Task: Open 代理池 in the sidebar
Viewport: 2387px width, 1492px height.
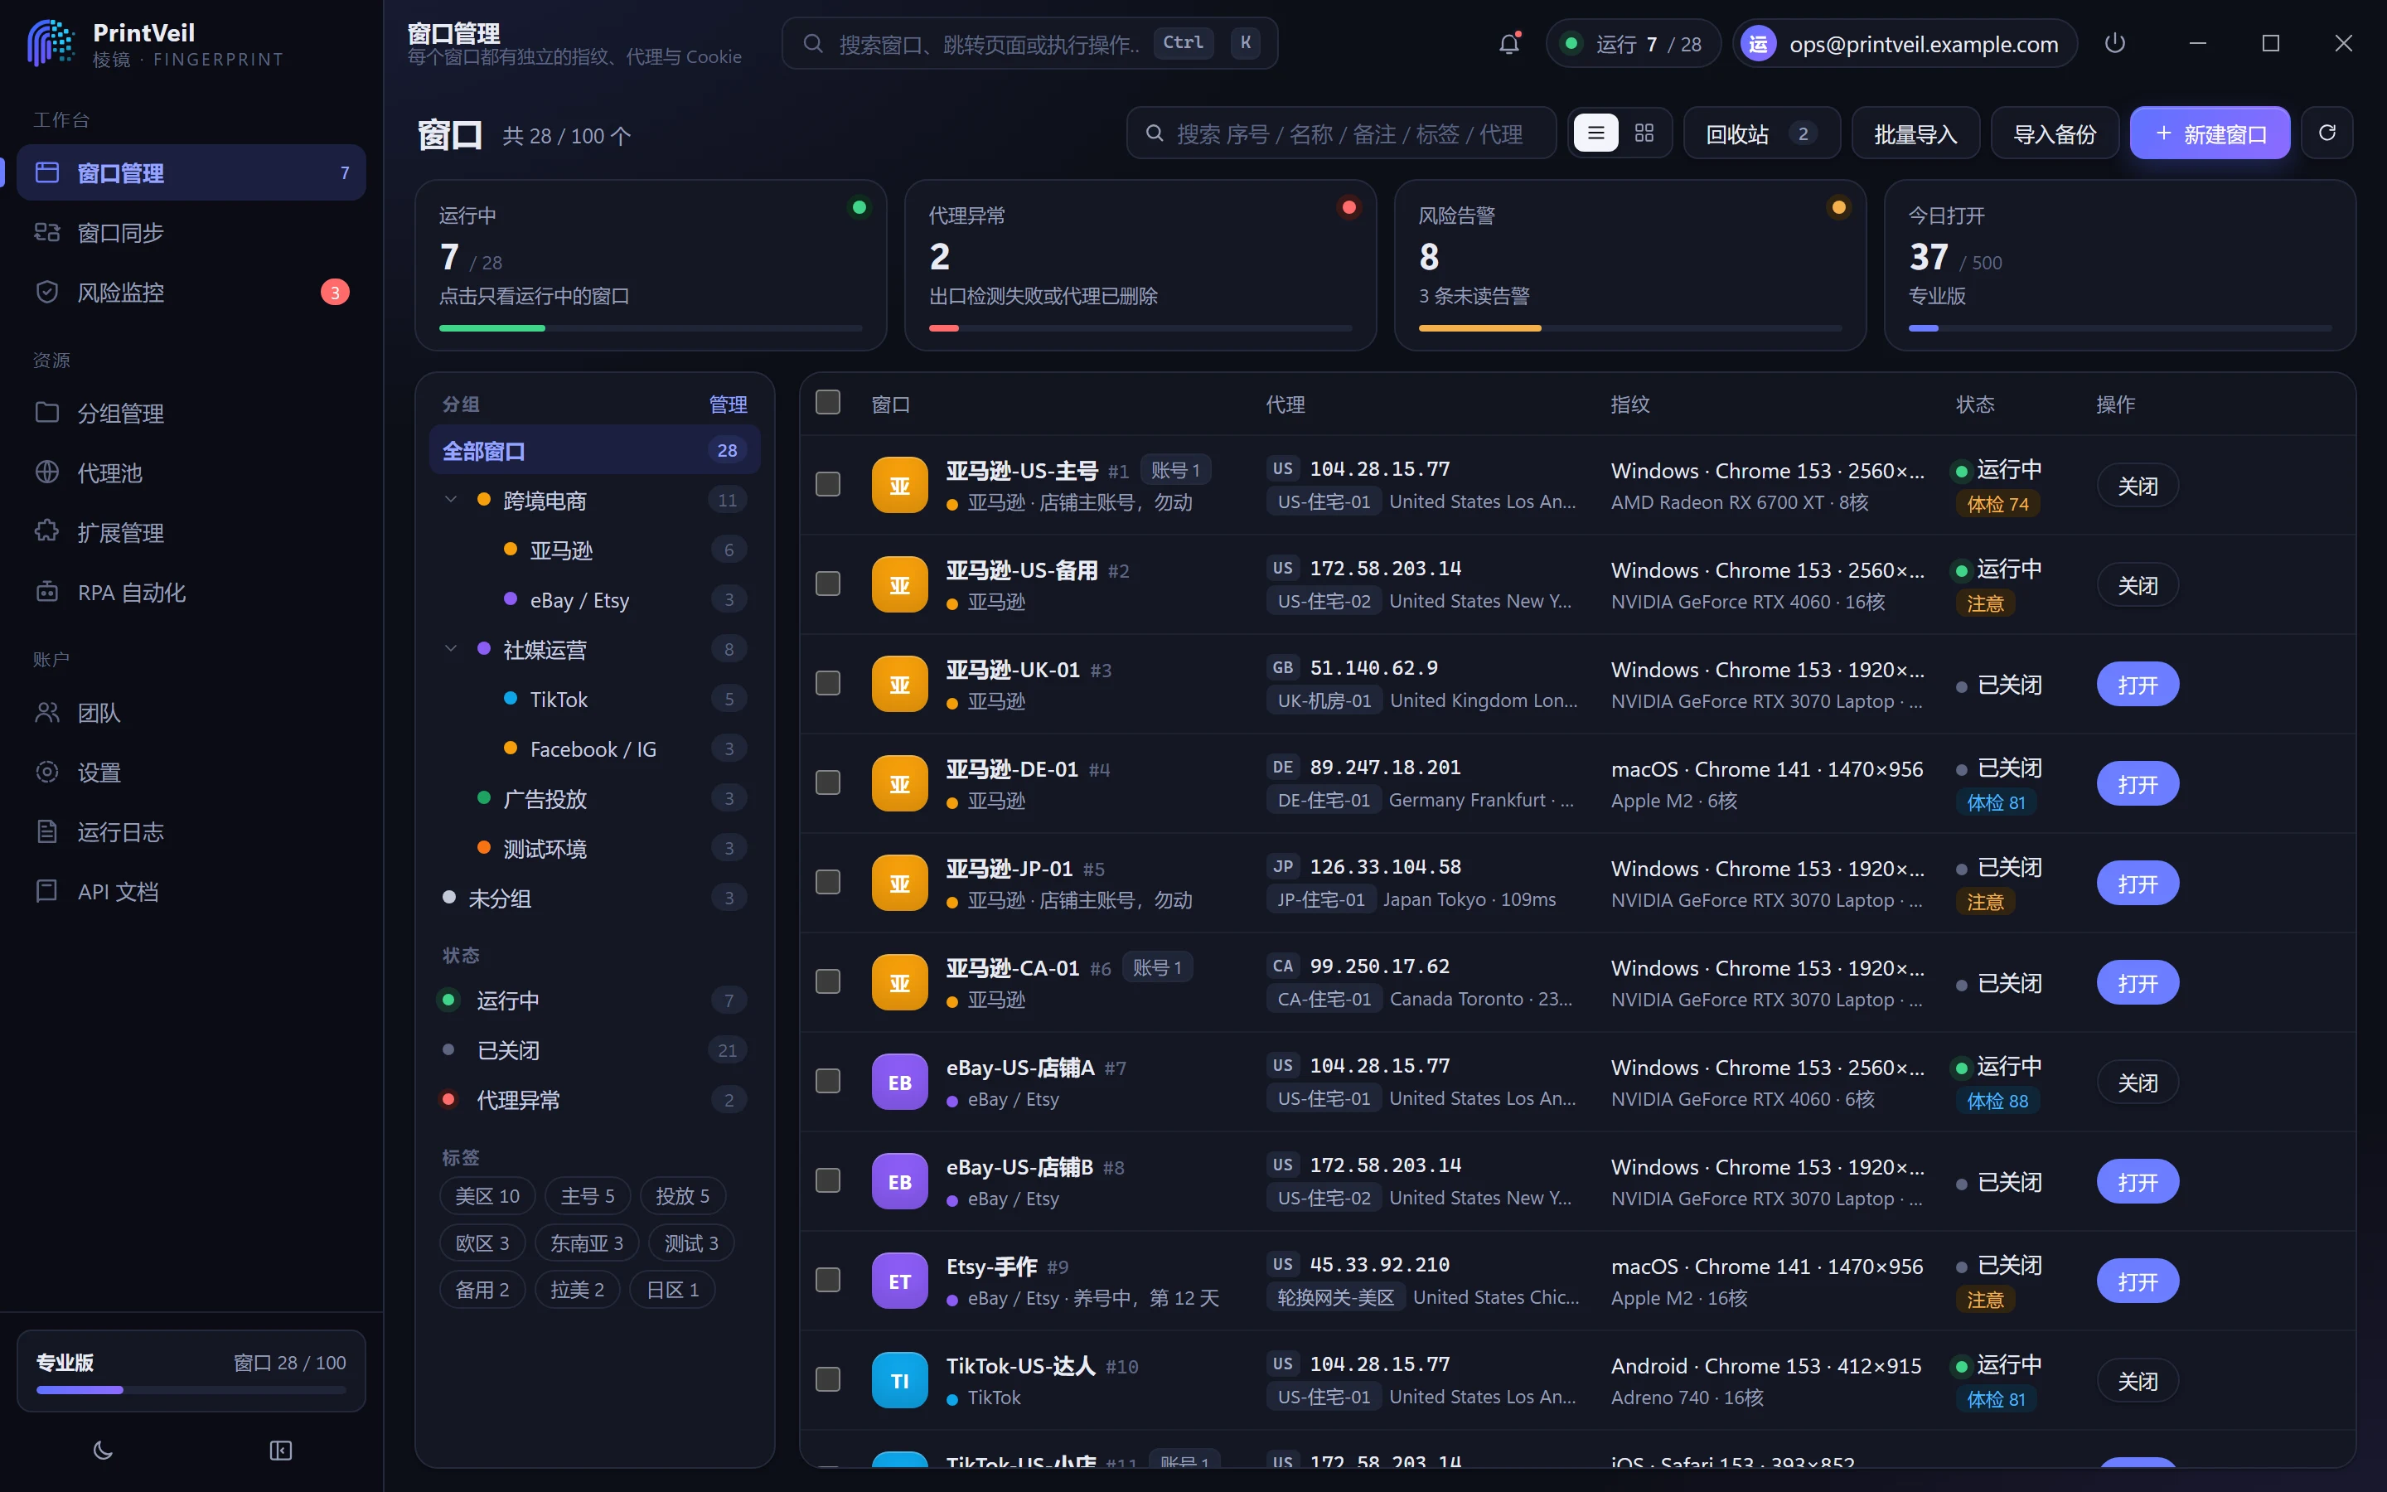Action: (x=191, y=472)
